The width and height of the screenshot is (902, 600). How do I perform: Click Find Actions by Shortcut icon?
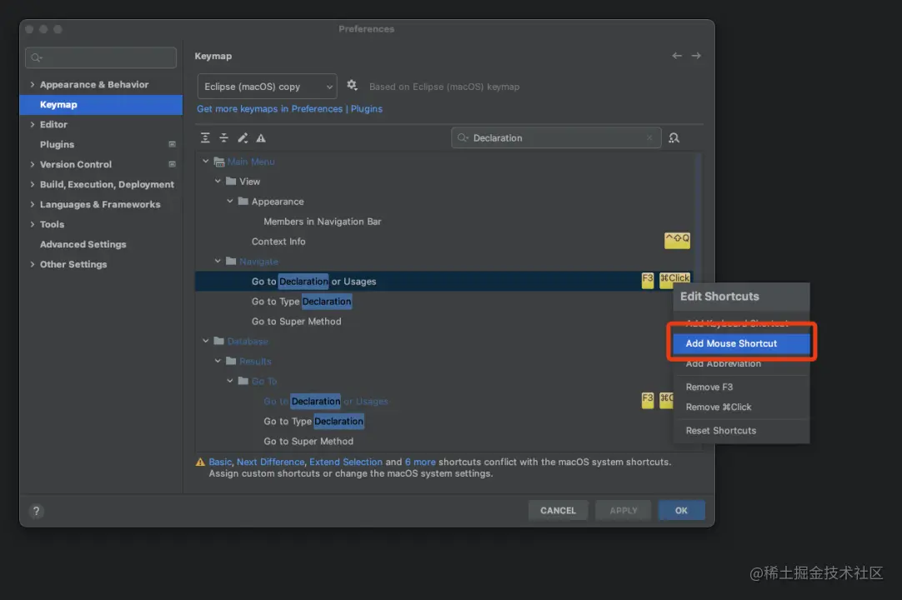tap(674, 138)
